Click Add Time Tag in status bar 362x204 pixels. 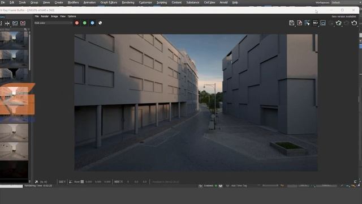(239, 185)
